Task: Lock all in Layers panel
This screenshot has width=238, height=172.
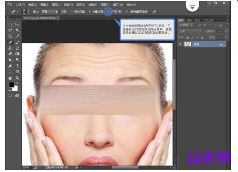Action: (202, 37)
